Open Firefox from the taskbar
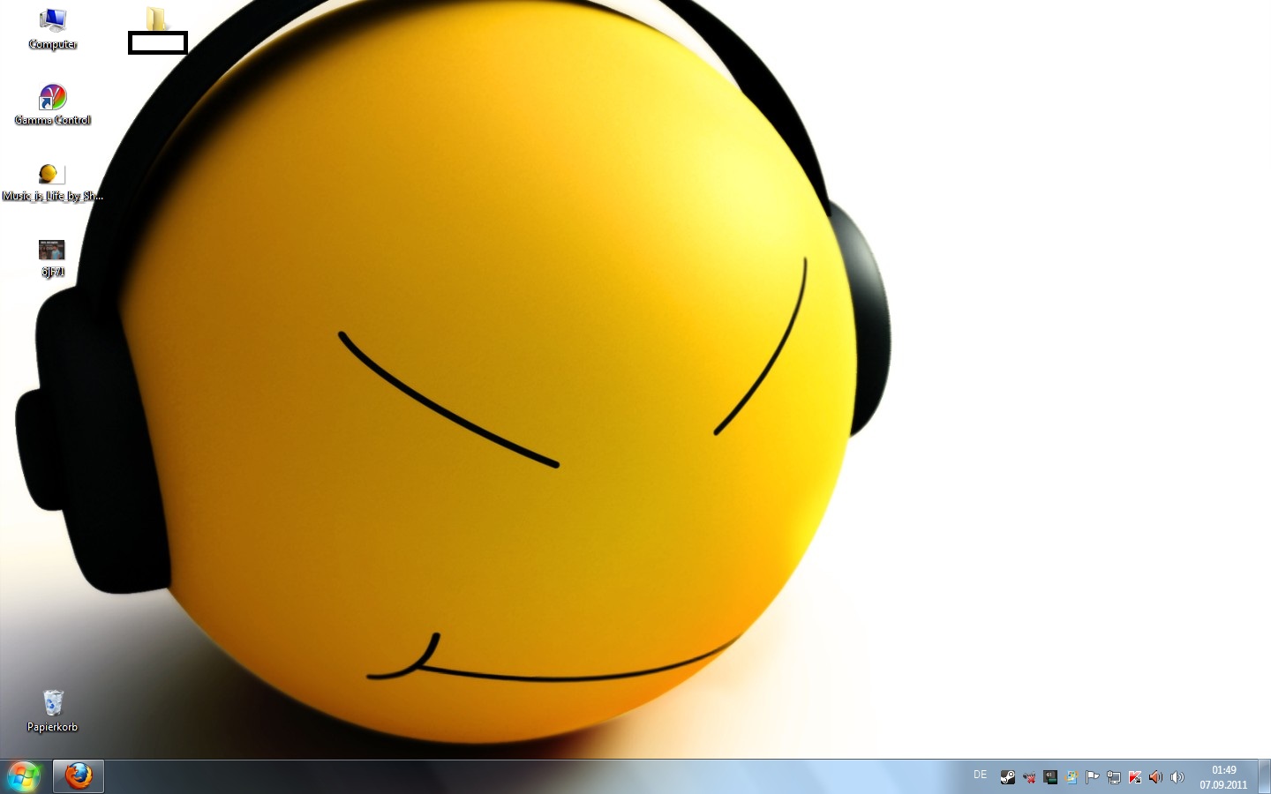The width and height of the screenshot is (1271, 794). coord(79,776)
